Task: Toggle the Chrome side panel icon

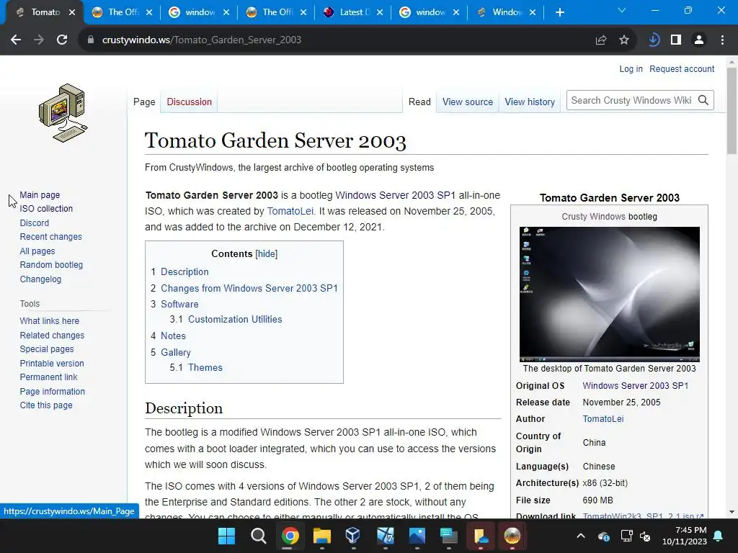Action: click(676, 40)
